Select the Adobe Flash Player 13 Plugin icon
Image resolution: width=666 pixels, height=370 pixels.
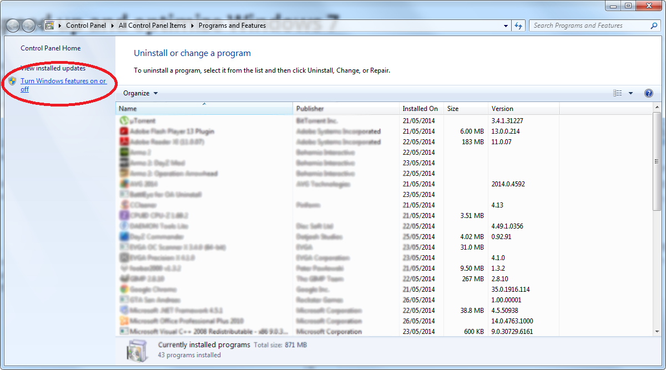tap(124, 131)
